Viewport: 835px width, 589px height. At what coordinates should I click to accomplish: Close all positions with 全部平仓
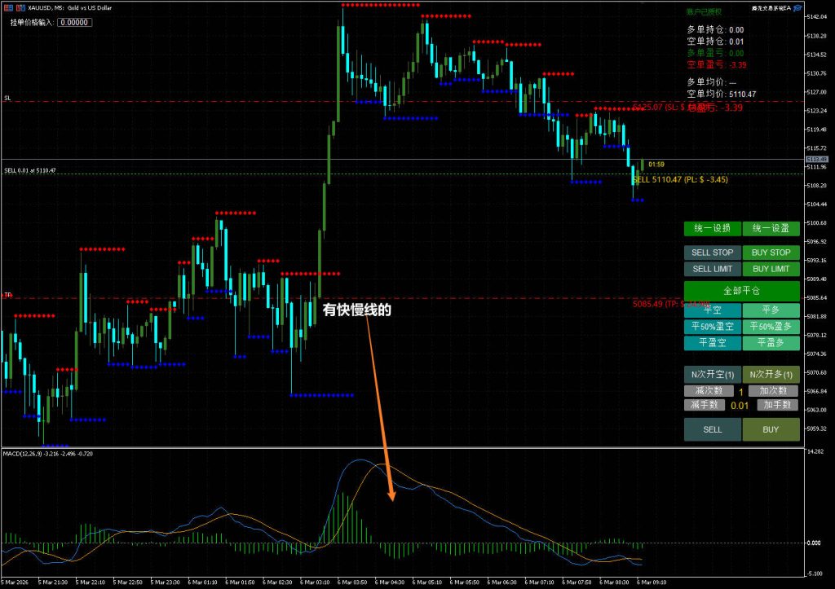point(741,291)
